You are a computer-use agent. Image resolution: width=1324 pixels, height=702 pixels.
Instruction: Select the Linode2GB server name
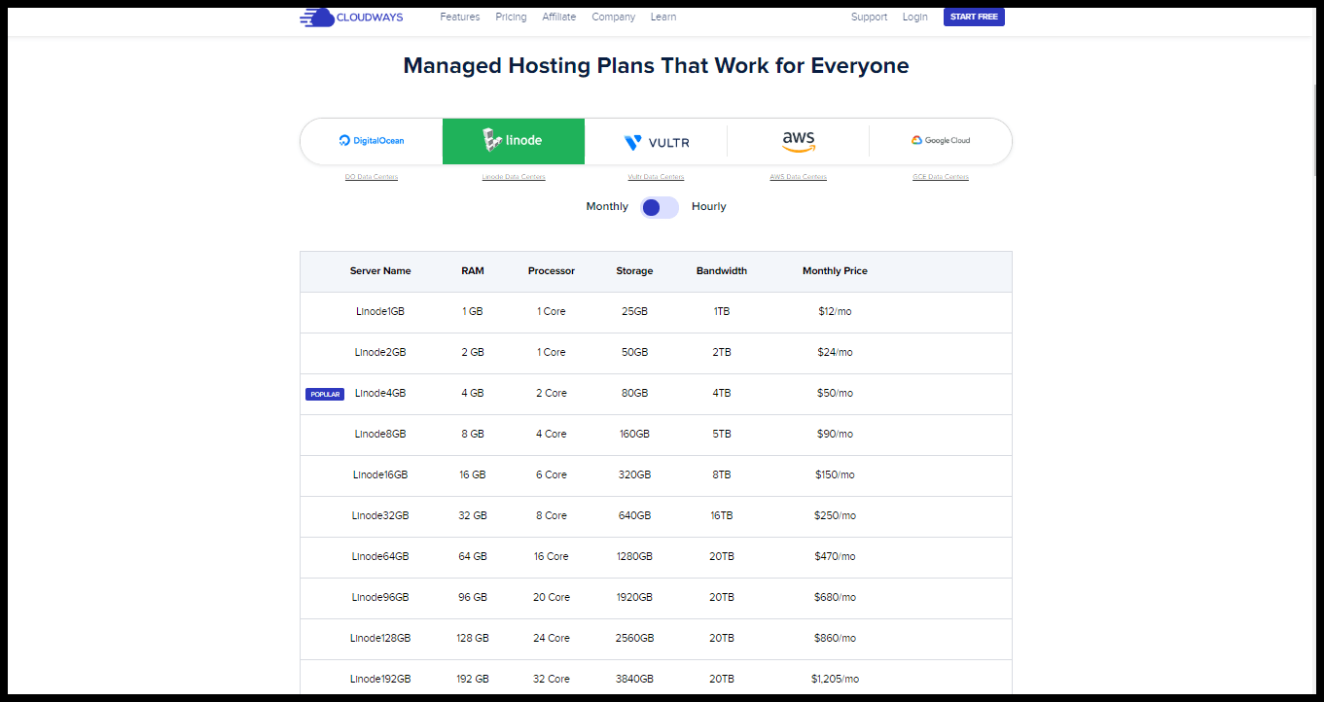click(x=380, y=353)
